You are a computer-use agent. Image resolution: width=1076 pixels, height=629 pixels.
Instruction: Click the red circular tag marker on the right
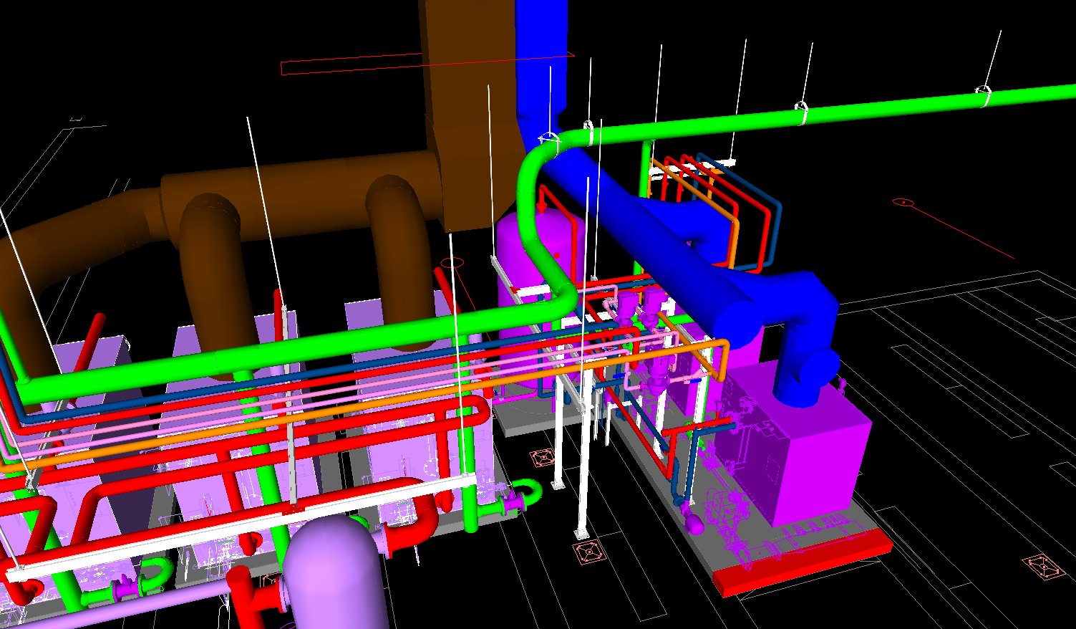coord(904,202)
